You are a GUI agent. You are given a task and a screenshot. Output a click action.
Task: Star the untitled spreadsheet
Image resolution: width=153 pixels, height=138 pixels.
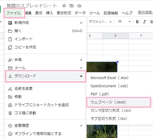(64, 6)
